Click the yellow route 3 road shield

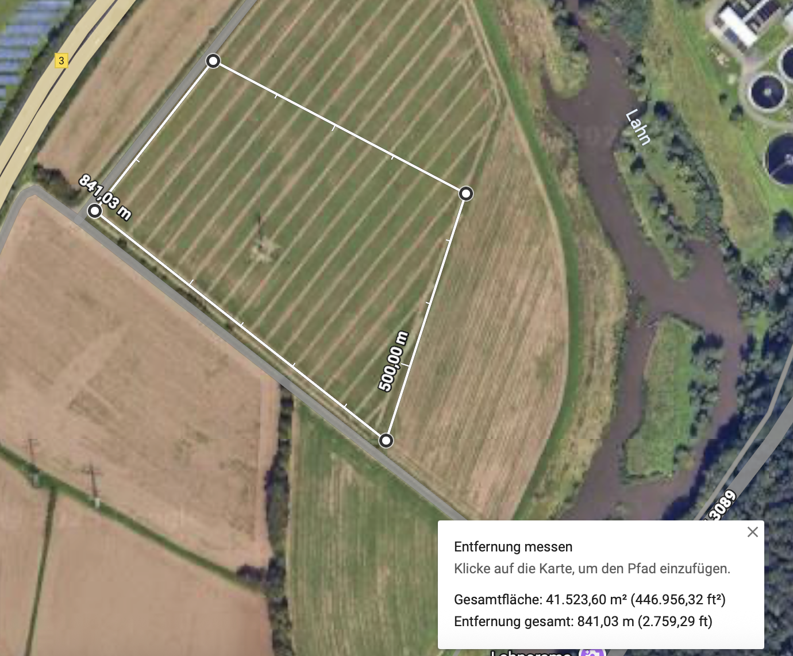coord(61,60)
